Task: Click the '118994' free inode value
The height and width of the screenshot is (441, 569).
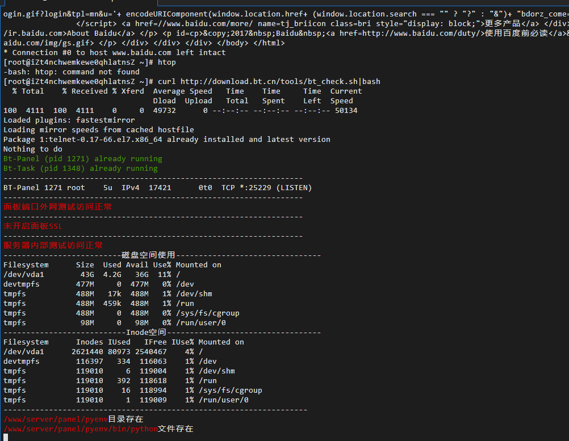Action: click(153, 390)
